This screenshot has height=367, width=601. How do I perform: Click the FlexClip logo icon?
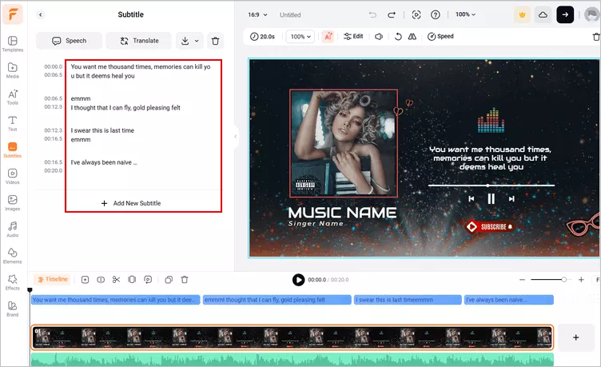point(13,14)
